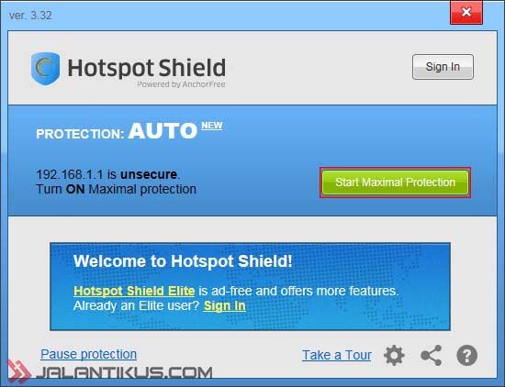505x387 pixels.
Task: Close the Hotspot Shield window
Action: click(466, 13)
